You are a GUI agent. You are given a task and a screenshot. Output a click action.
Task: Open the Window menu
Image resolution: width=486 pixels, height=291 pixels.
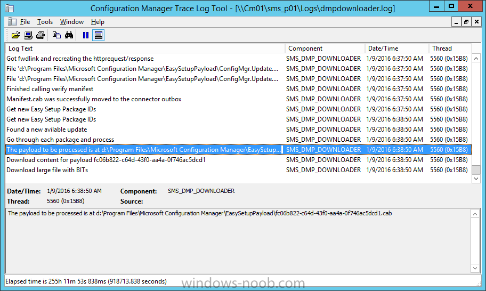pos(72,22)
